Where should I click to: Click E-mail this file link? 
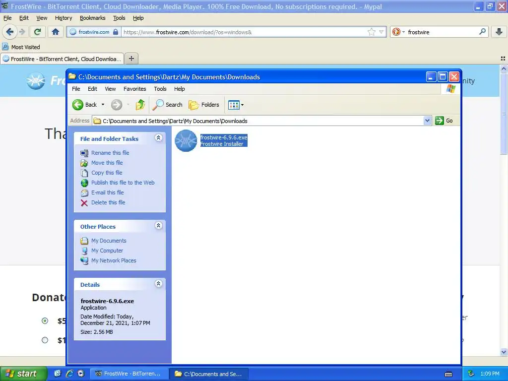click(107, 192)
